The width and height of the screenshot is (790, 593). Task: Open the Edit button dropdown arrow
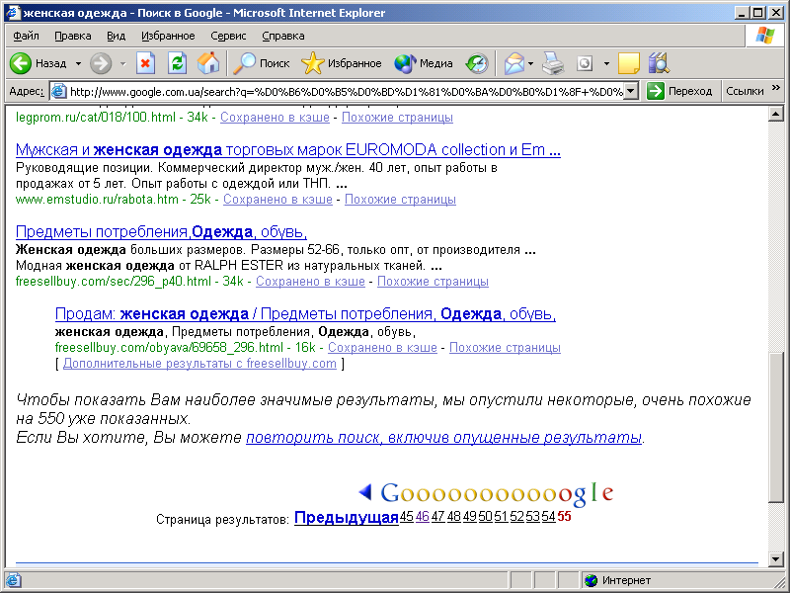click(606, 63)
